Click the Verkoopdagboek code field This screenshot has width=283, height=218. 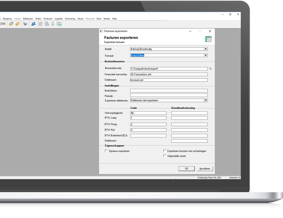coord(148,113)
